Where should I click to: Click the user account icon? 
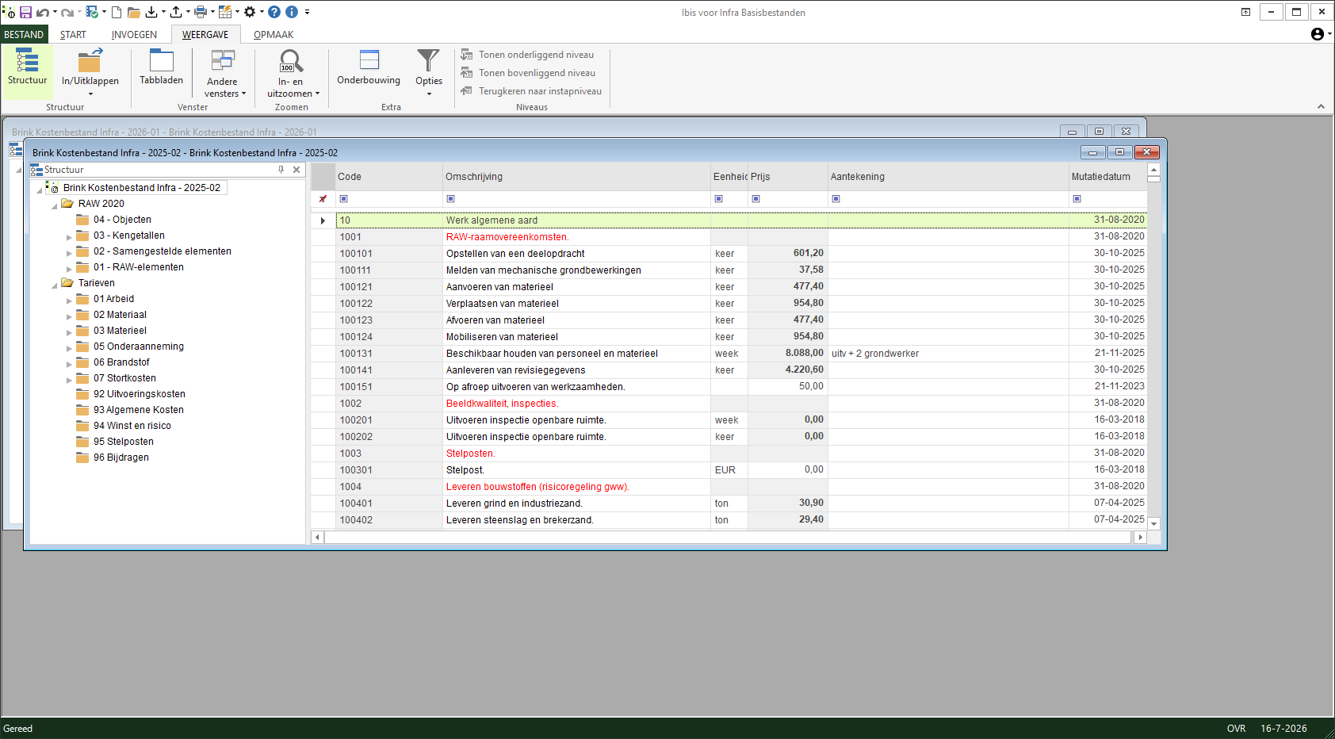(x=1318, y=34)
